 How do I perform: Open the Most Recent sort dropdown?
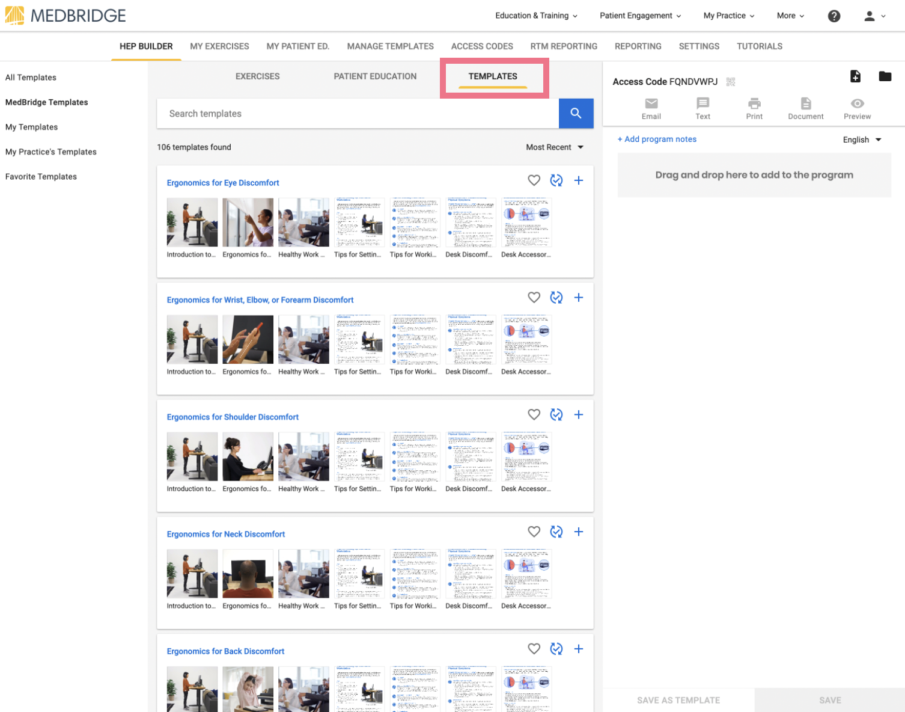(555, 147)
